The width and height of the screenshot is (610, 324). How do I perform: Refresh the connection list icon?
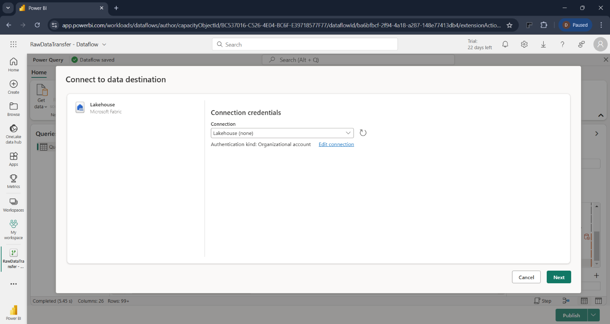click(363, 133)
